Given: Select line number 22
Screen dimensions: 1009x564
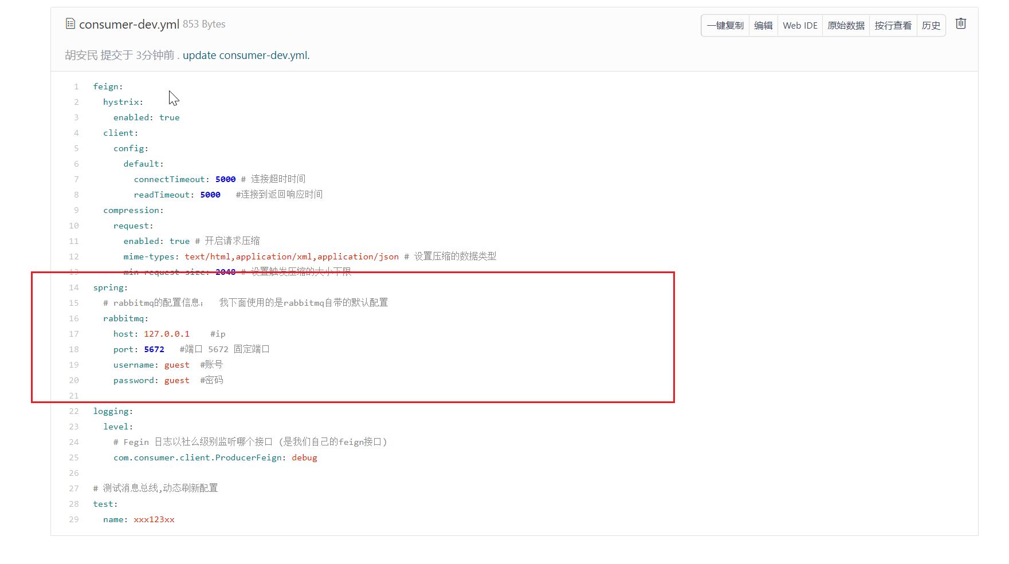Looking at the screenshot, I should pyautogui.click(x=74, y=411).
